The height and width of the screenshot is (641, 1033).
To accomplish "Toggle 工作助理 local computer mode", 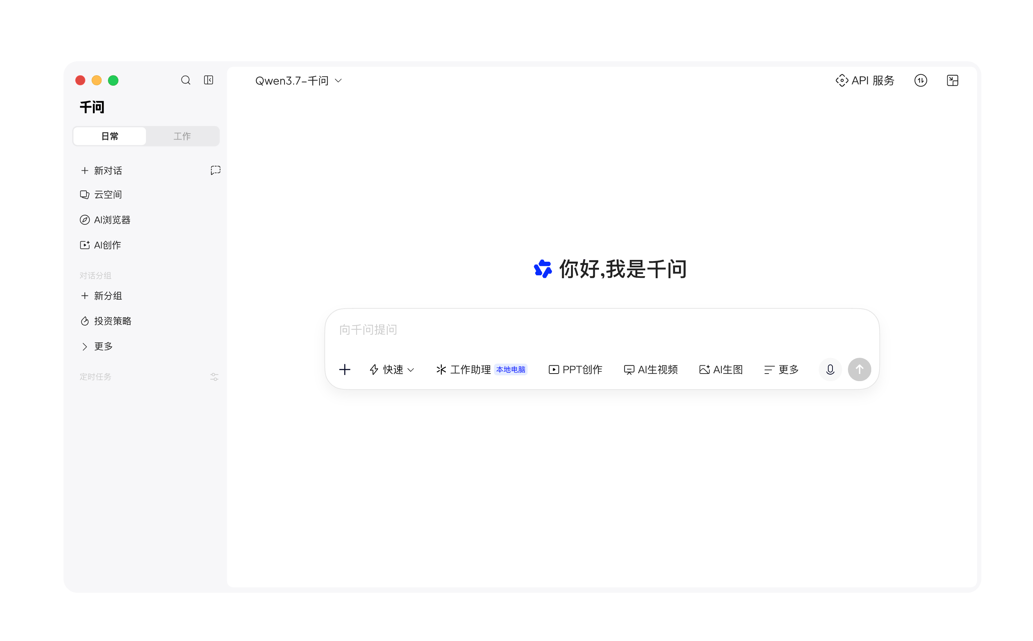I will (x=481, y=370).
